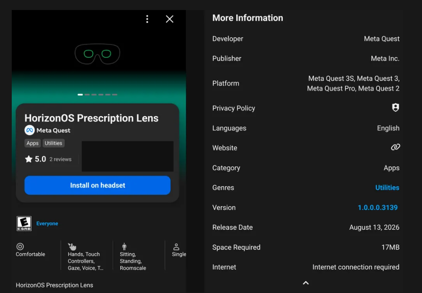Click the More Information heading

pyautogui.click(x=248, y=18)
